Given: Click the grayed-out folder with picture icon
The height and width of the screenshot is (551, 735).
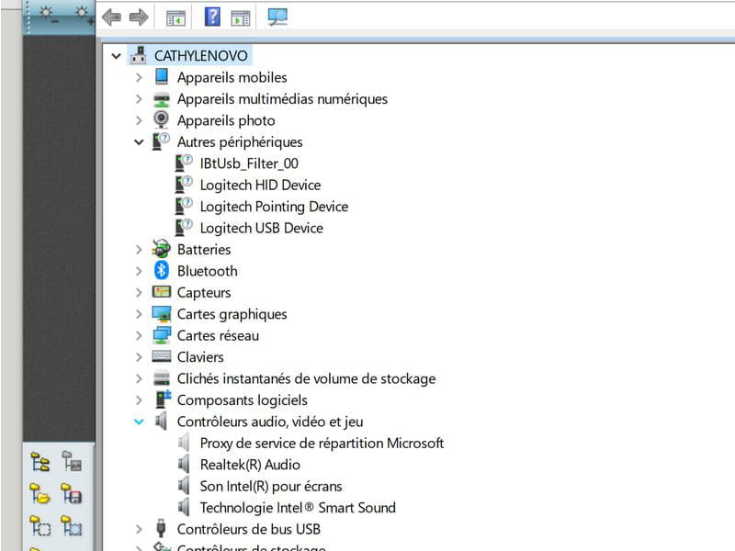Looking at the screenshot, I should coord(72,462).
